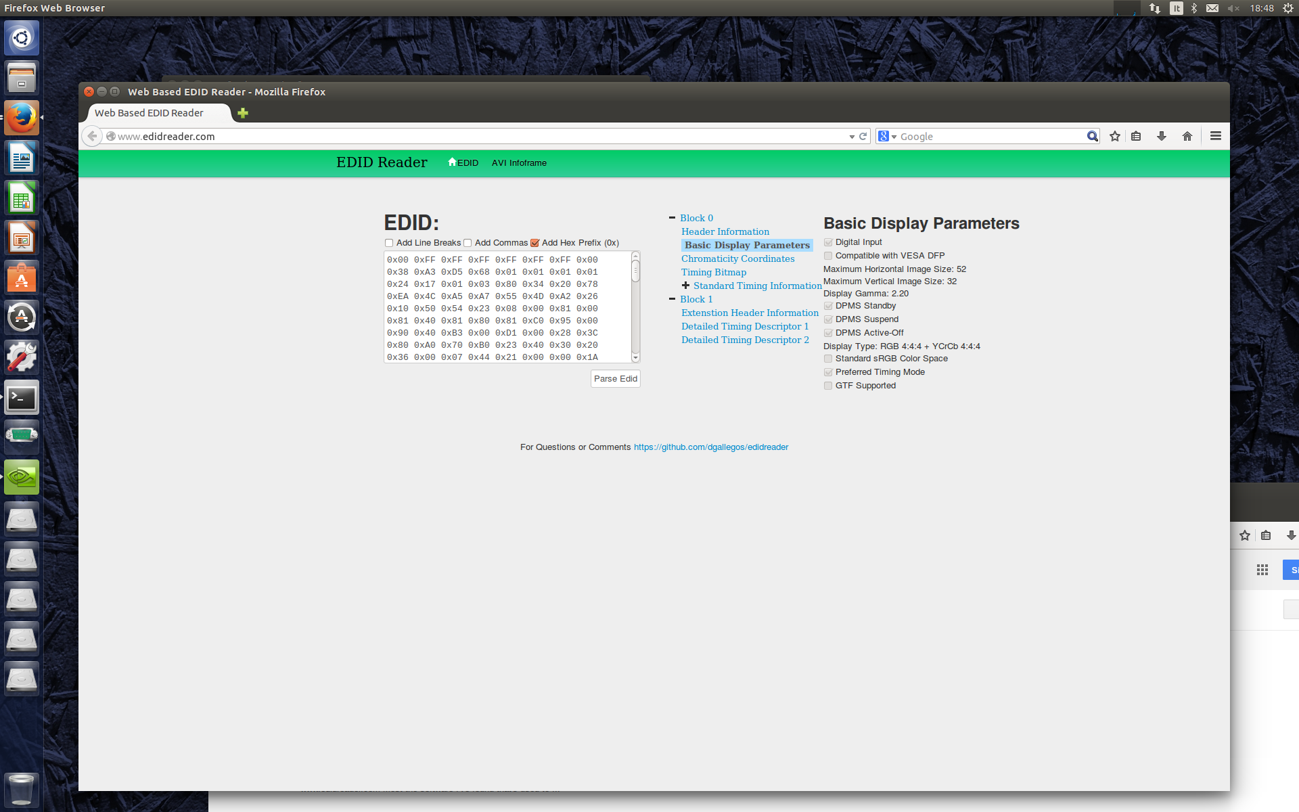Select Web Based EDID Reader tab

pos(158,113)
